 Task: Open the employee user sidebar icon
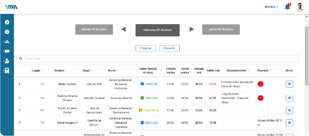coord(7,61)
